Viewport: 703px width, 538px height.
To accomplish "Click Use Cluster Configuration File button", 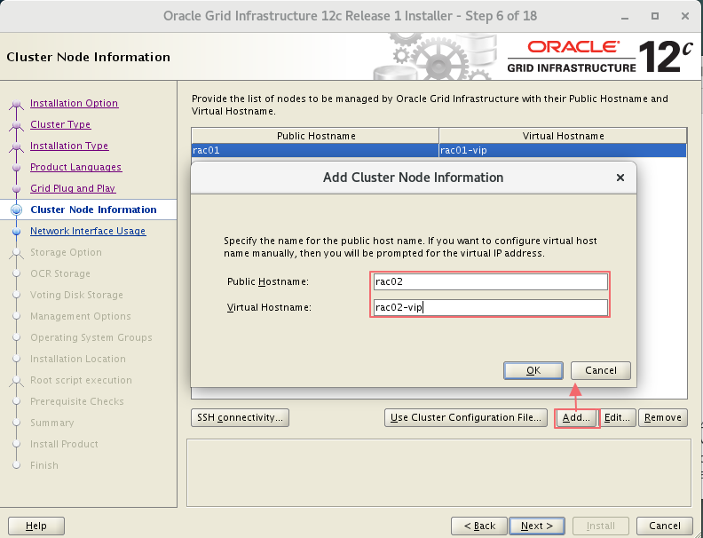I will 466,417.
